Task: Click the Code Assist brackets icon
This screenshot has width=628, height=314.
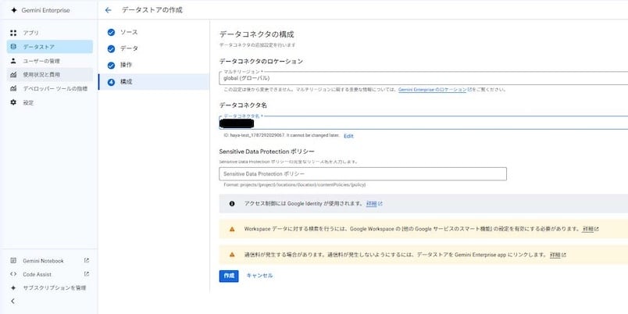Action: coord(13,274)
